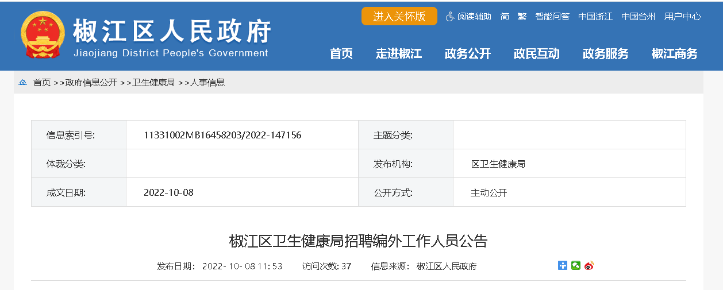Open the 智能问答 link

pos(552,17)
